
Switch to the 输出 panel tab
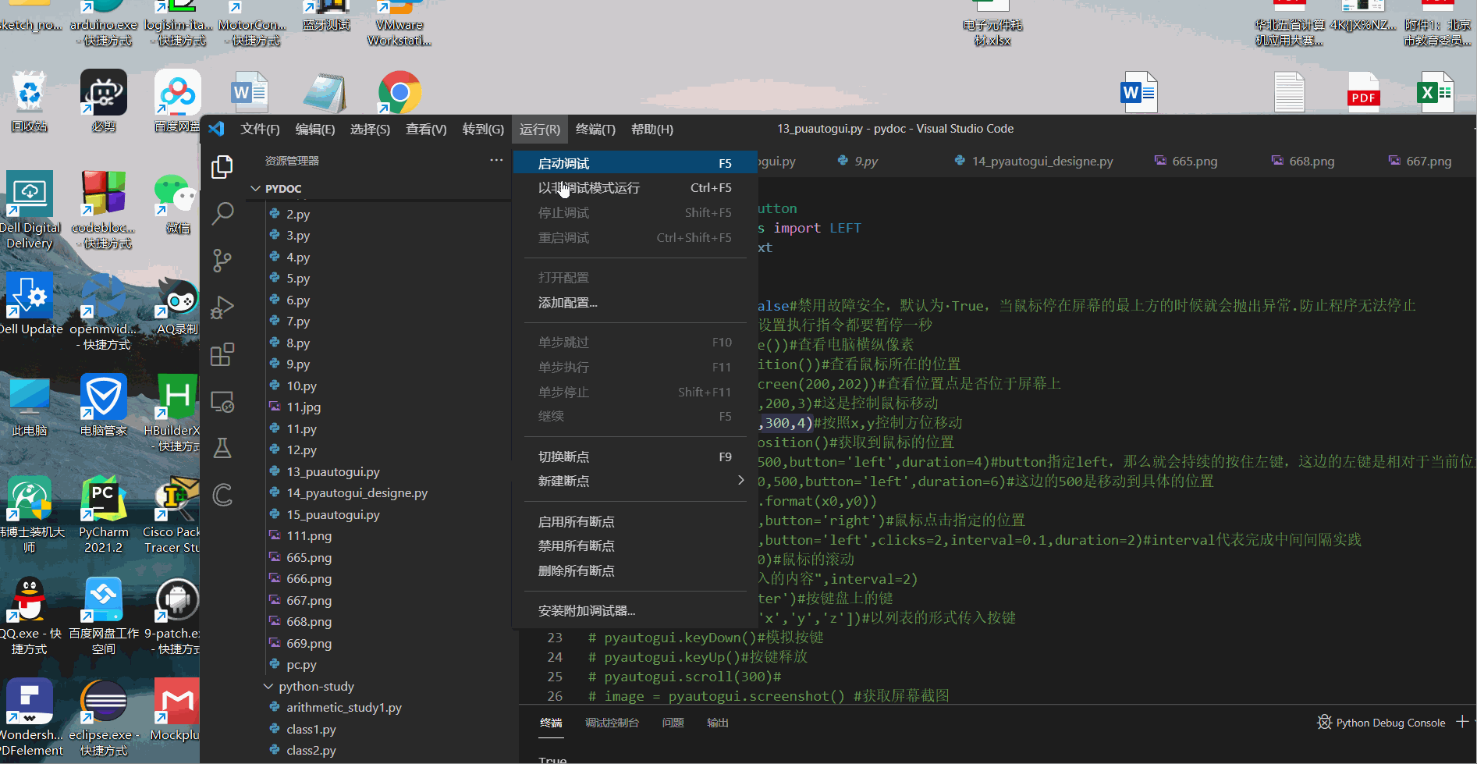(717, 723)
